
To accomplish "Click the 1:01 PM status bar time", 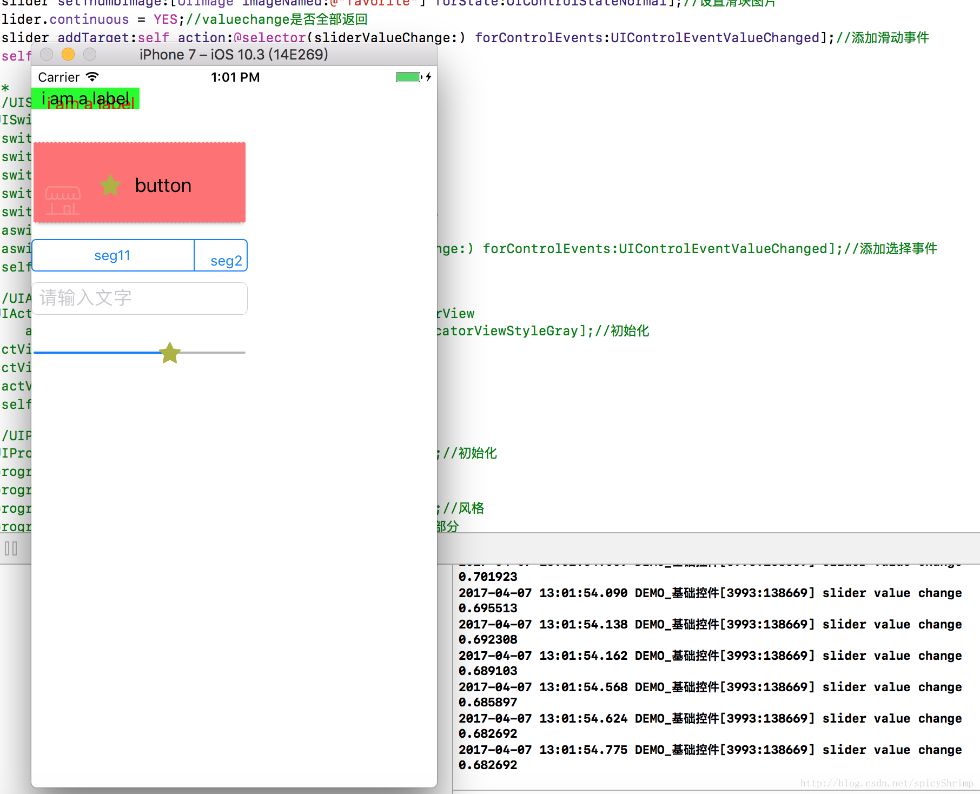I will [x=235, y=77].
